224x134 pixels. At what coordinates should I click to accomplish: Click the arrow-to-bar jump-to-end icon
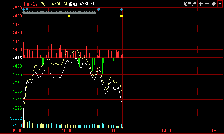(x=214, y=4)
